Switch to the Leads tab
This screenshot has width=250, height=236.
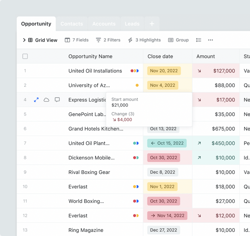[132, 23]
